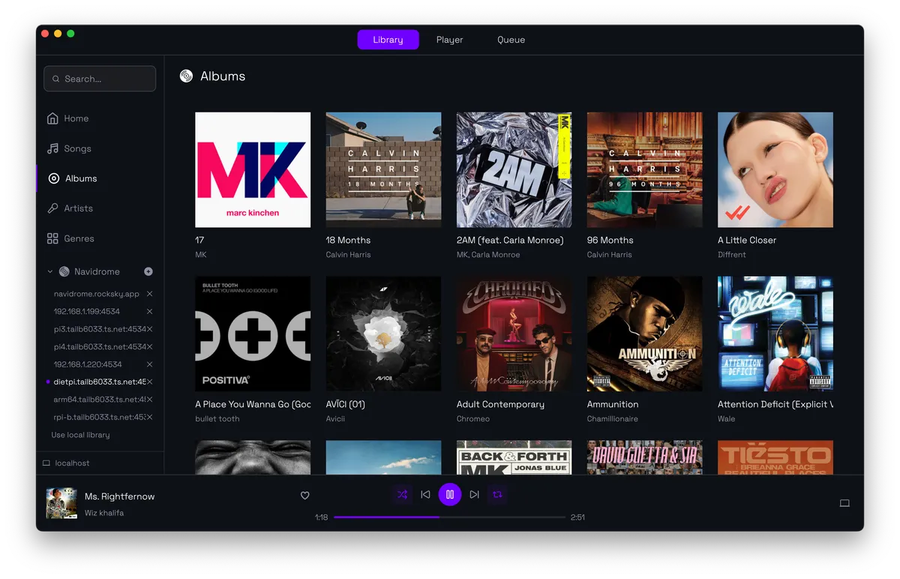Click the localhost device icon

coord(46,463)
